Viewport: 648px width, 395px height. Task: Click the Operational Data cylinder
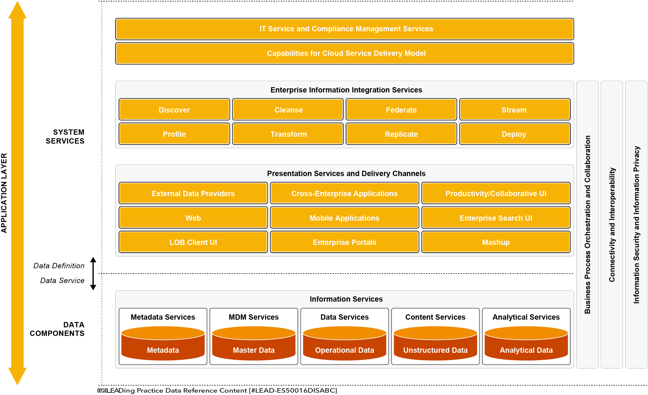[345, 343]
